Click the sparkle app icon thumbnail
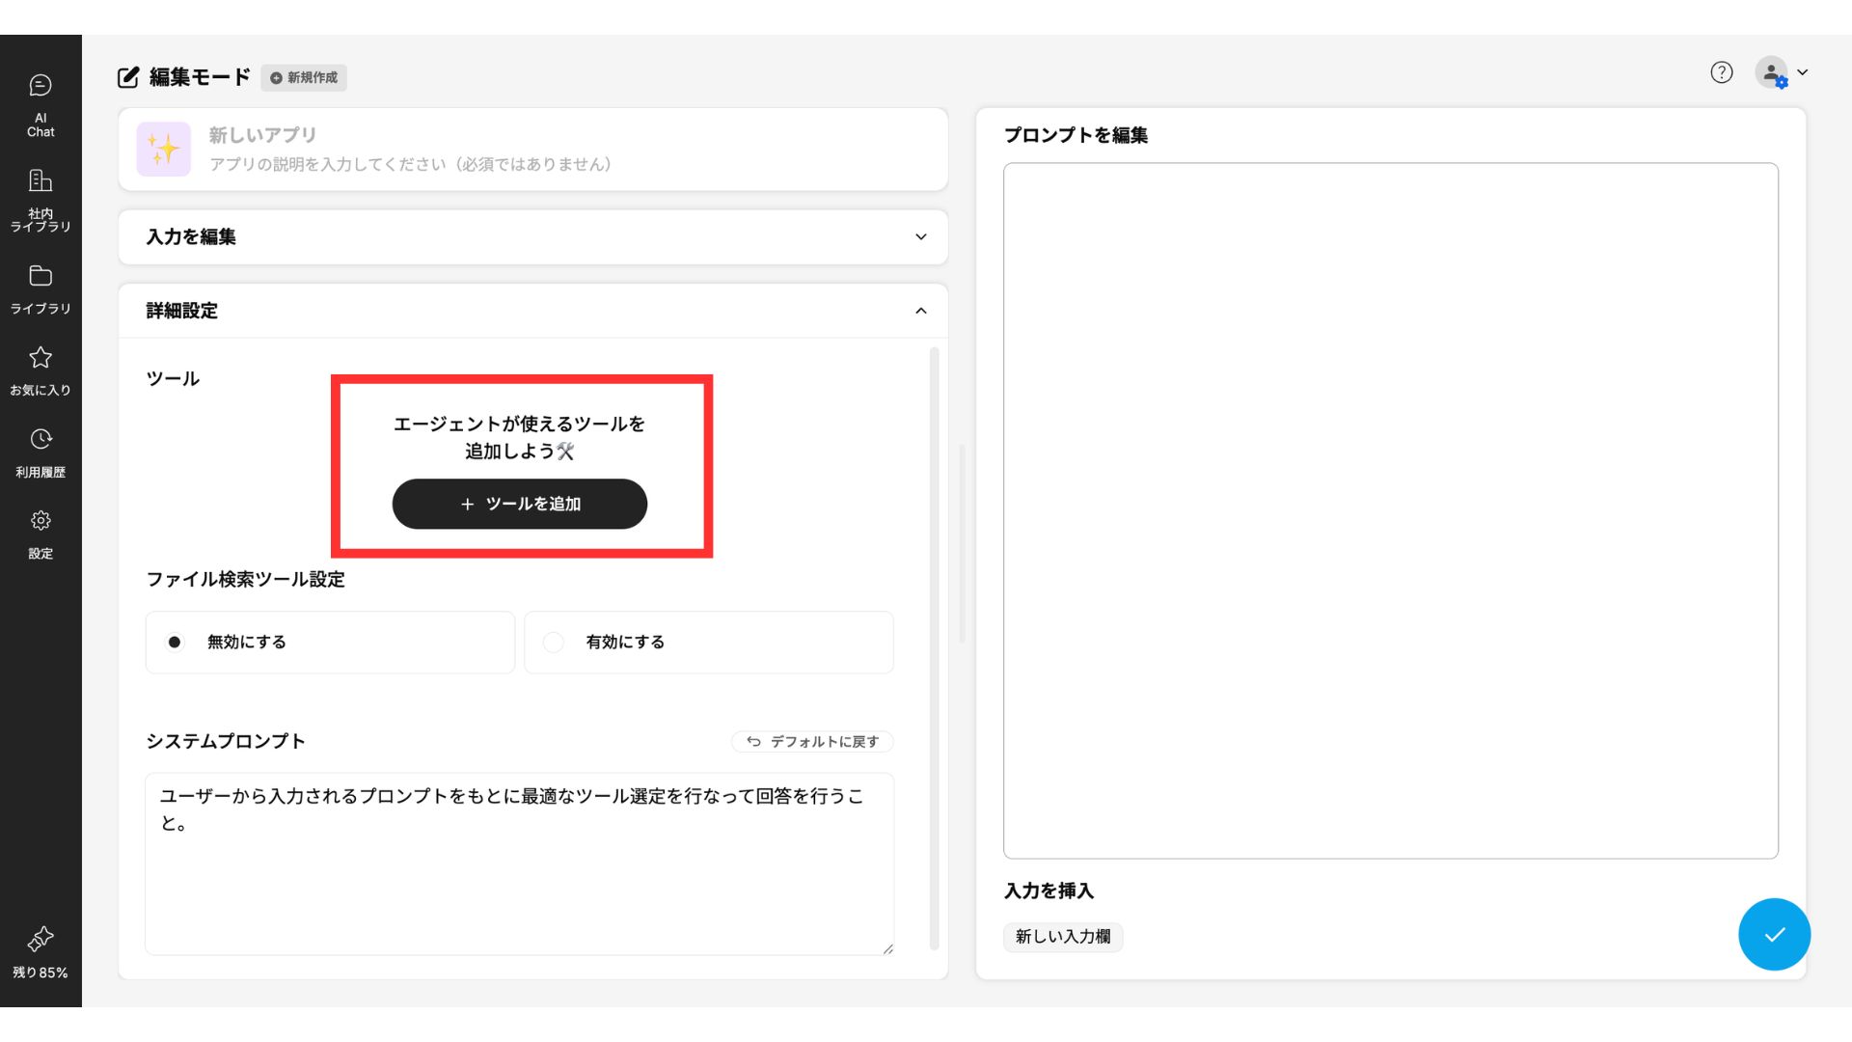Screen dimensions: 1852x1042 click(x=164, y=150)
